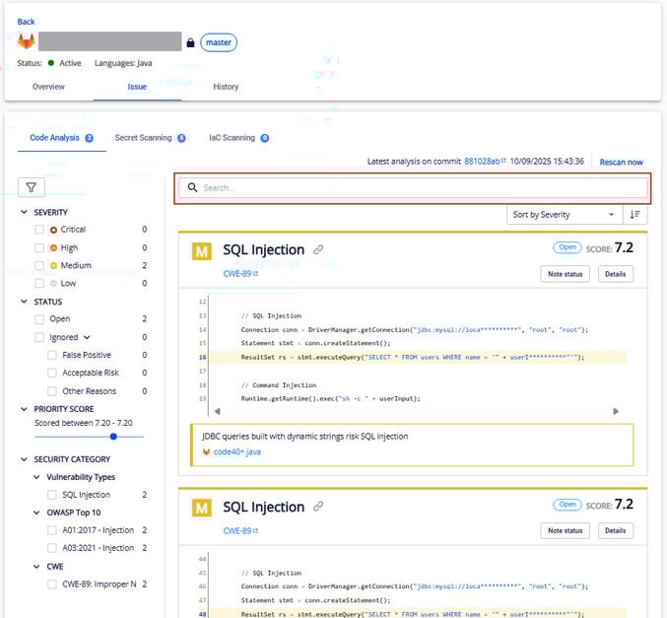Click the filter funnel icon
Screen dimensions: 667x618
coord(31,187)
